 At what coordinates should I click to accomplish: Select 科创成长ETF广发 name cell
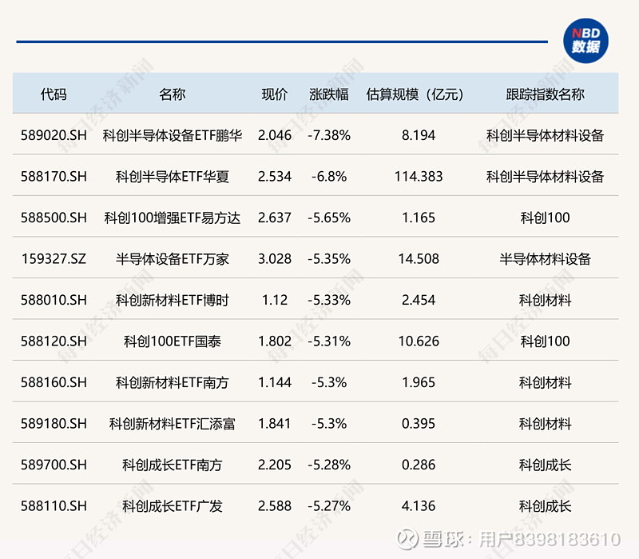point(172,505)
